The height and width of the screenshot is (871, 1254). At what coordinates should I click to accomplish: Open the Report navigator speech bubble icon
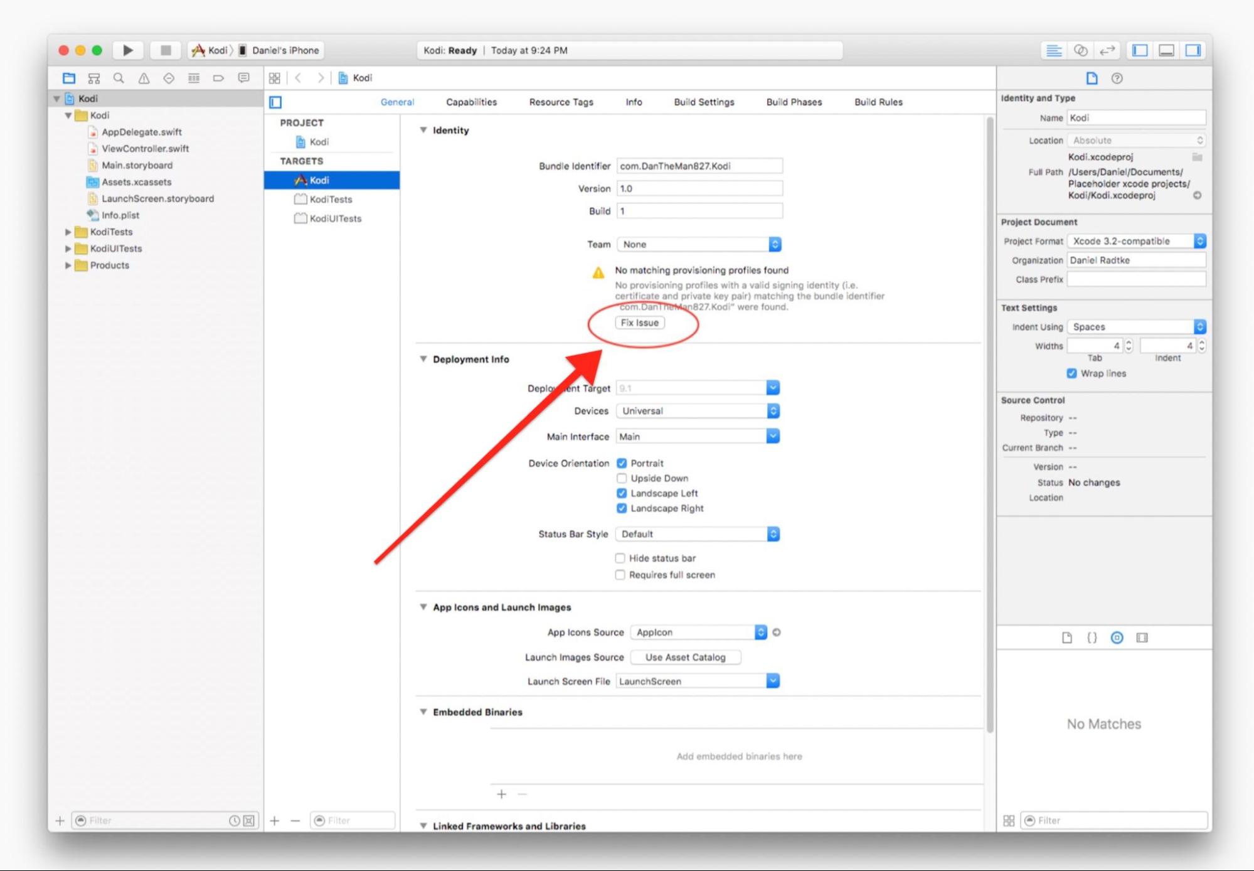pyautogui.click(x=243, y=78)
